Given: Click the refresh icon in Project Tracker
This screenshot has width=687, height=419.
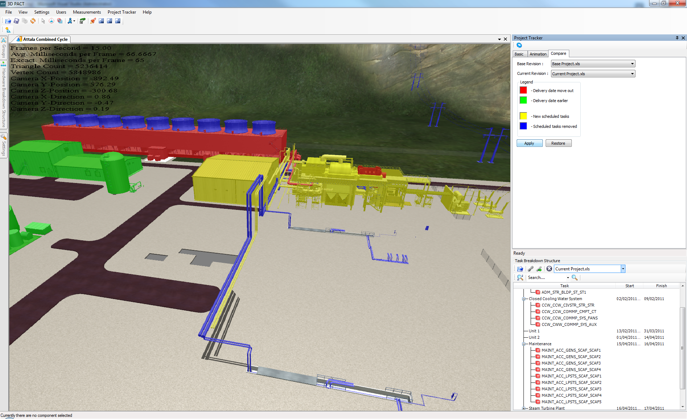Looking at the screenshot, I should pyautogui.click(x=519, y=45).
